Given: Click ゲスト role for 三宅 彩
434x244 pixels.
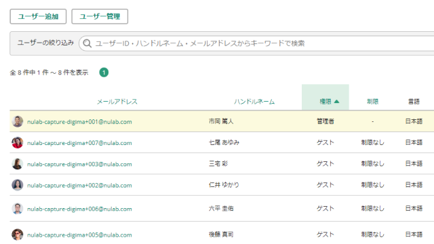Looking at the screenshot, I should point(325,164).
